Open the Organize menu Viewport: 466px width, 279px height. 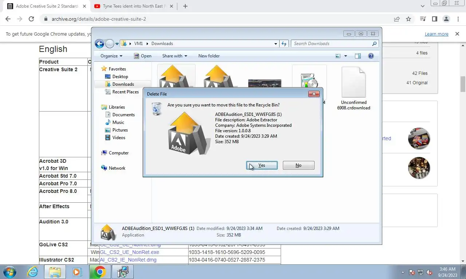click(111, 56)
